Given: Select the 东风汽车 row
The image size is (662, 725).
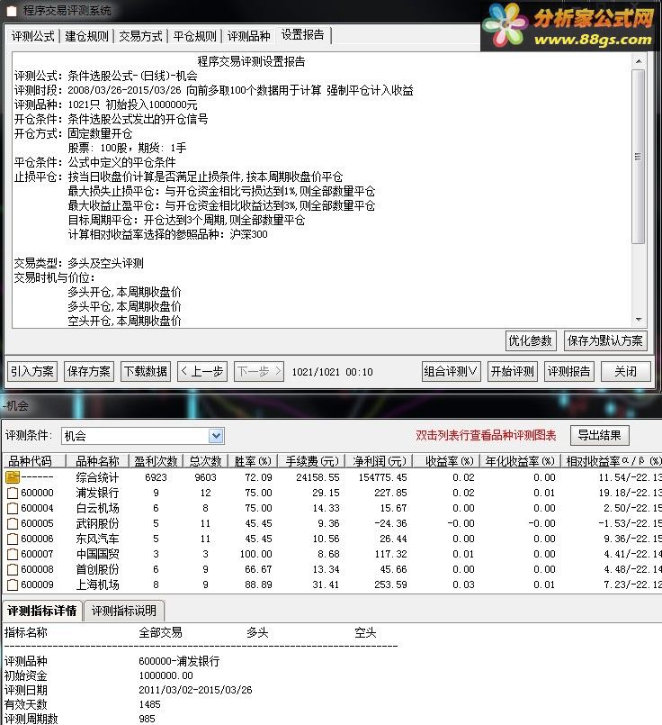Looking at the screenshot, I should 333,539.
